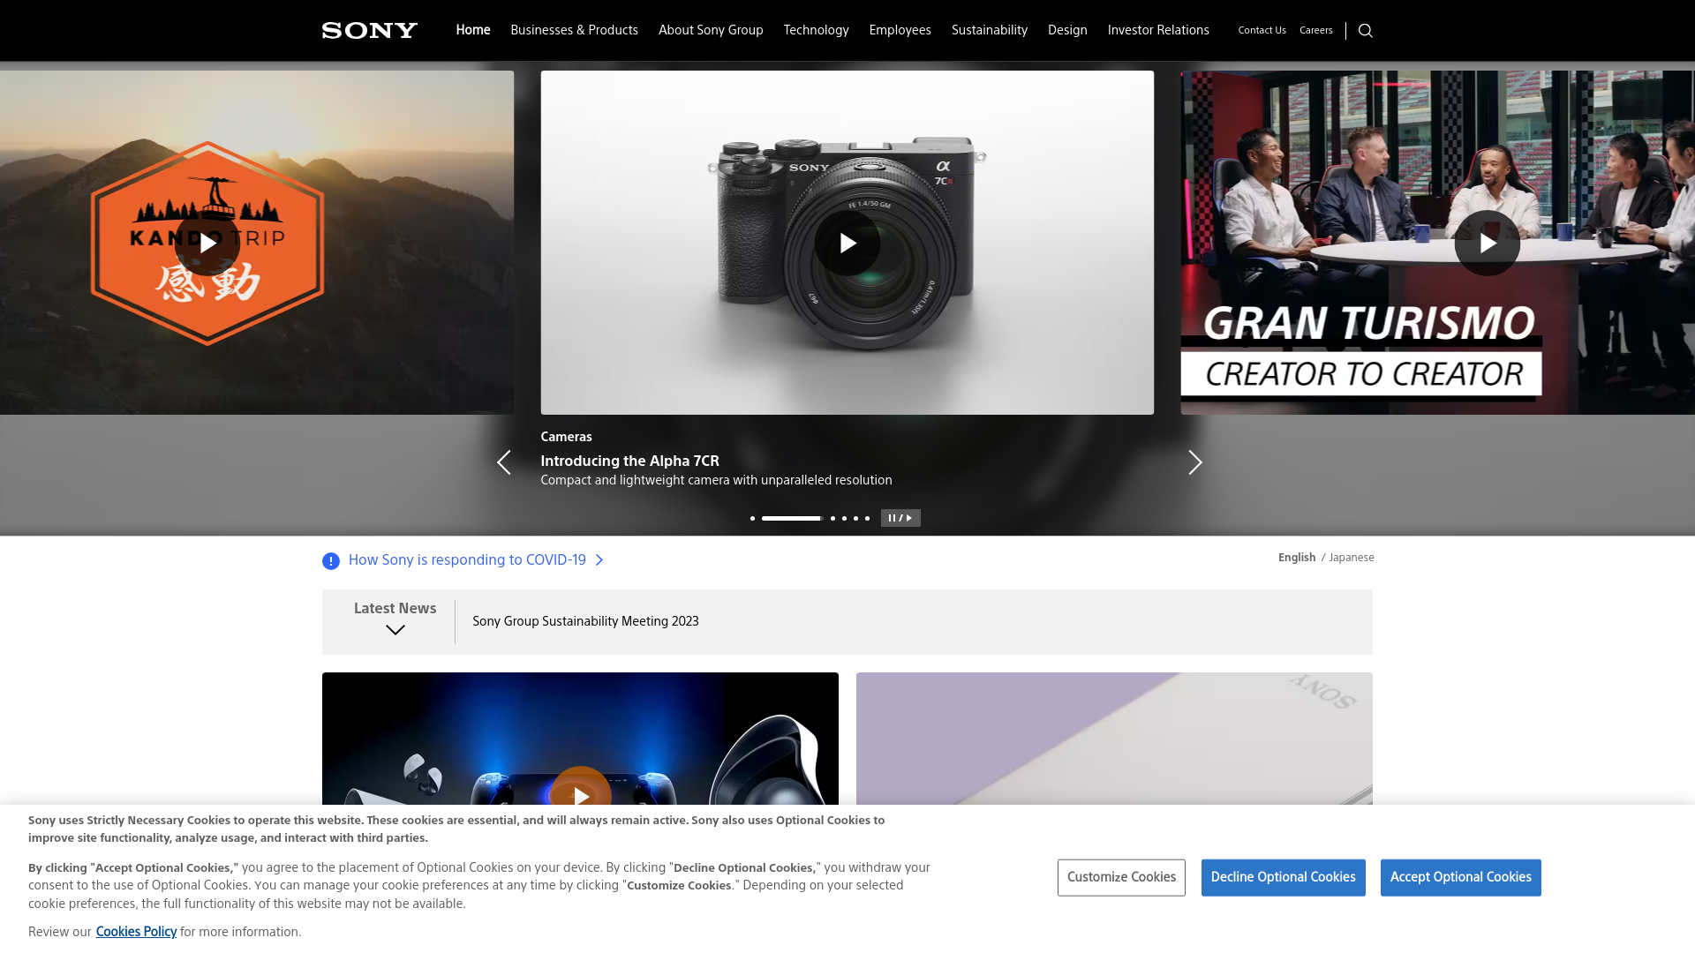Select English language option
Image resolution: width=1695 pixels, height=953 pixels.
click(x=1297, y=558)
